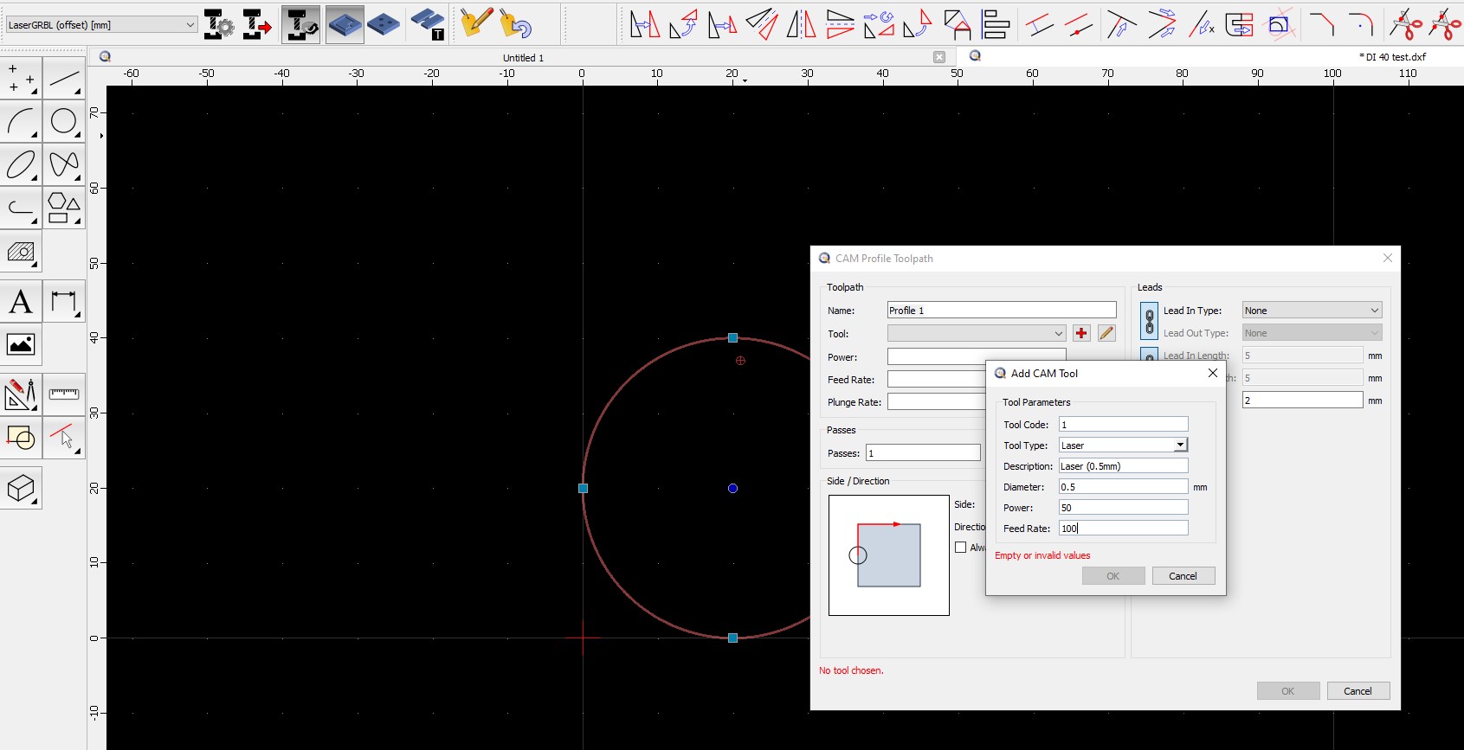
Task: Click the Power field showing 50
Action: 1123,507
